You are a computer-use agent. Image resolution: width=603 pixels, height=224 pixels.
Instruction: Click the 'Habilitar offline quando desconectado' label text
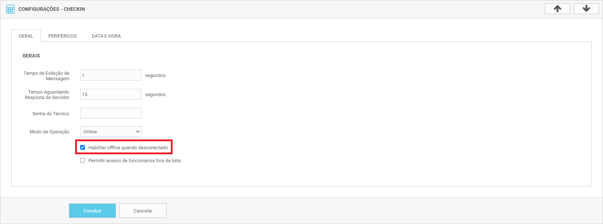click(128, 147)
